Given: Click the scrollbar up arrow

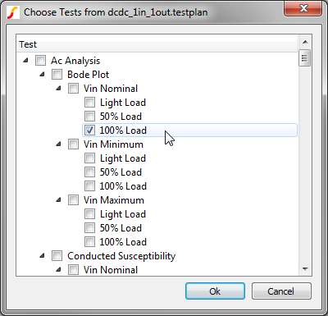Looking at the screenshot, I should coord(305,42).
